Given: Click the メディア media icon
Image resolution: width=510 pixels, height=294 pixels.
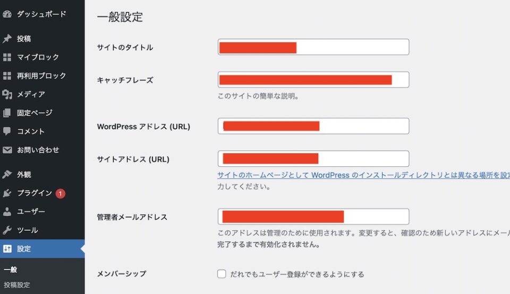Looking at the screenshot, I should pos(7,94).
